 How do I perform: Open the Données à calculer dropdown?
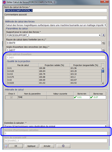(106, 126)
